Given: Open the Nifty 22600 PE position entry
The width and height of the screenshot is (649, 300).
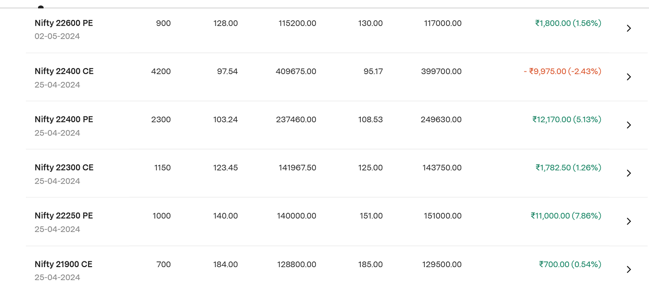Looking at the screenshot, I should coord(64,23).
